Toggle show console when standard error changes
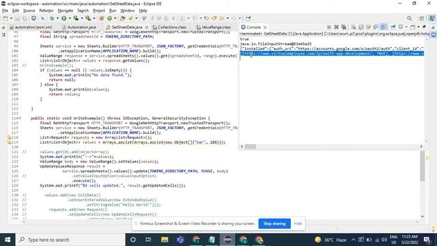 click(x=384, y=27)
